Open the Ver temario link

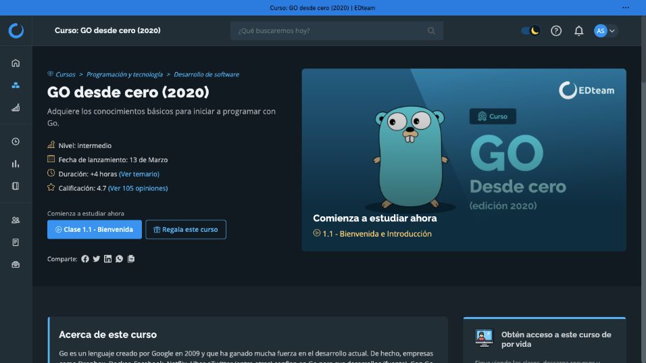[139, 174]
